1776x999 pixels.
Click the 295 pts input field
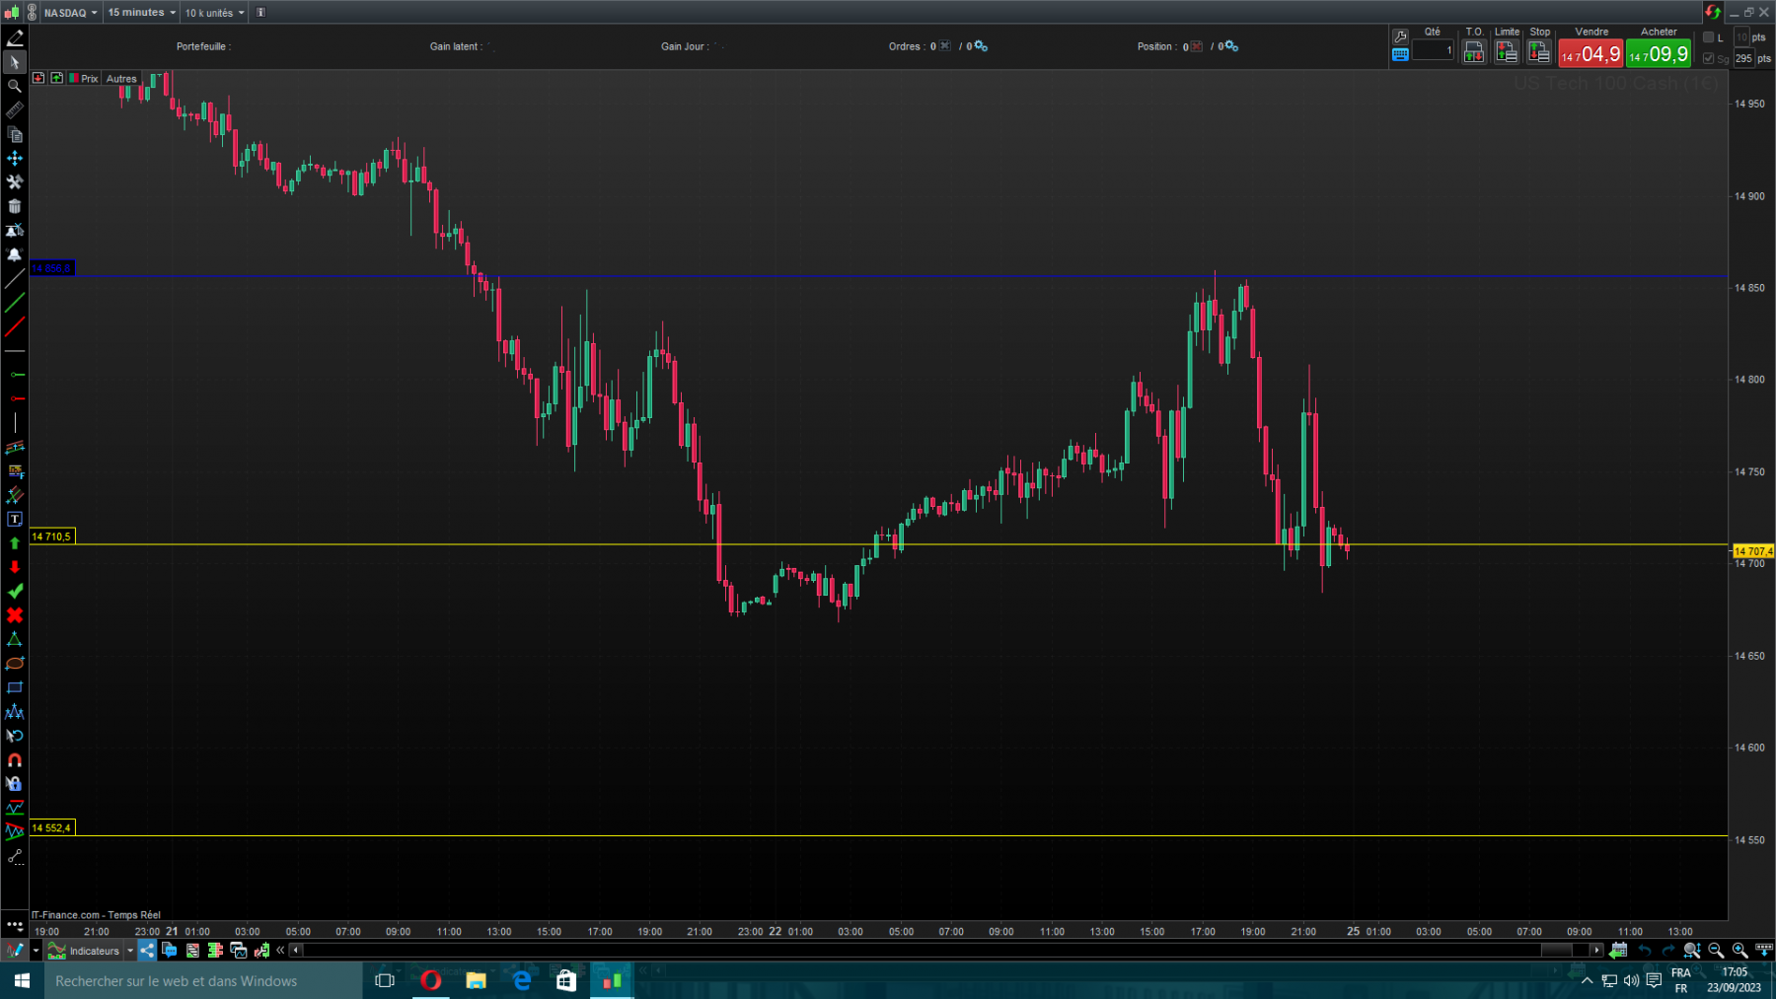pyautogui.click(x=1743, y=58)
